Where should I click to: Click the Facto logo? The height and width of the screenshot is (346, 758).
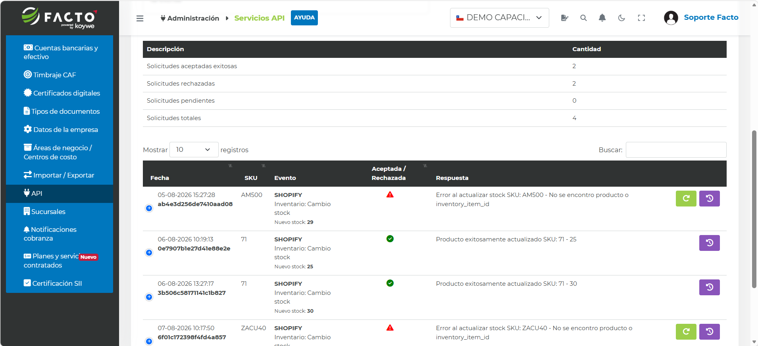(x=60, y=18)
